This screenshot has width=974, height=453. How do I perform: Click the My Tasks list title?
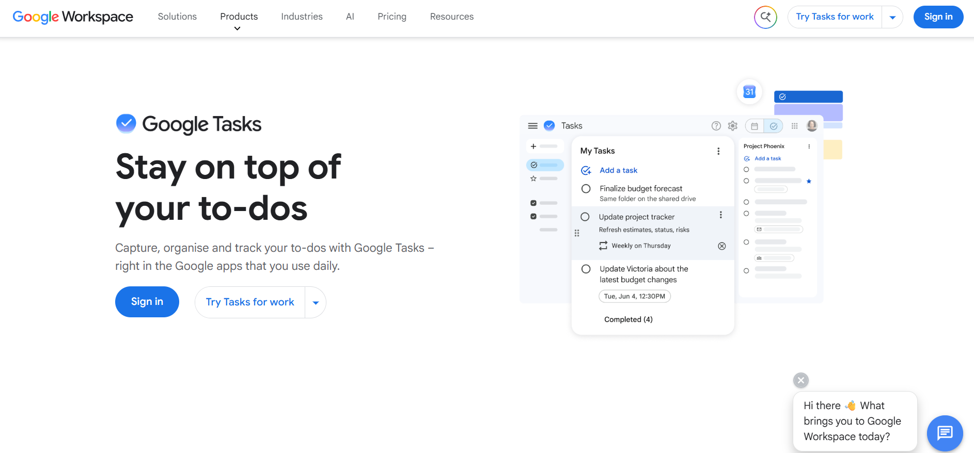pyautogui.click(x=598, y=151)
